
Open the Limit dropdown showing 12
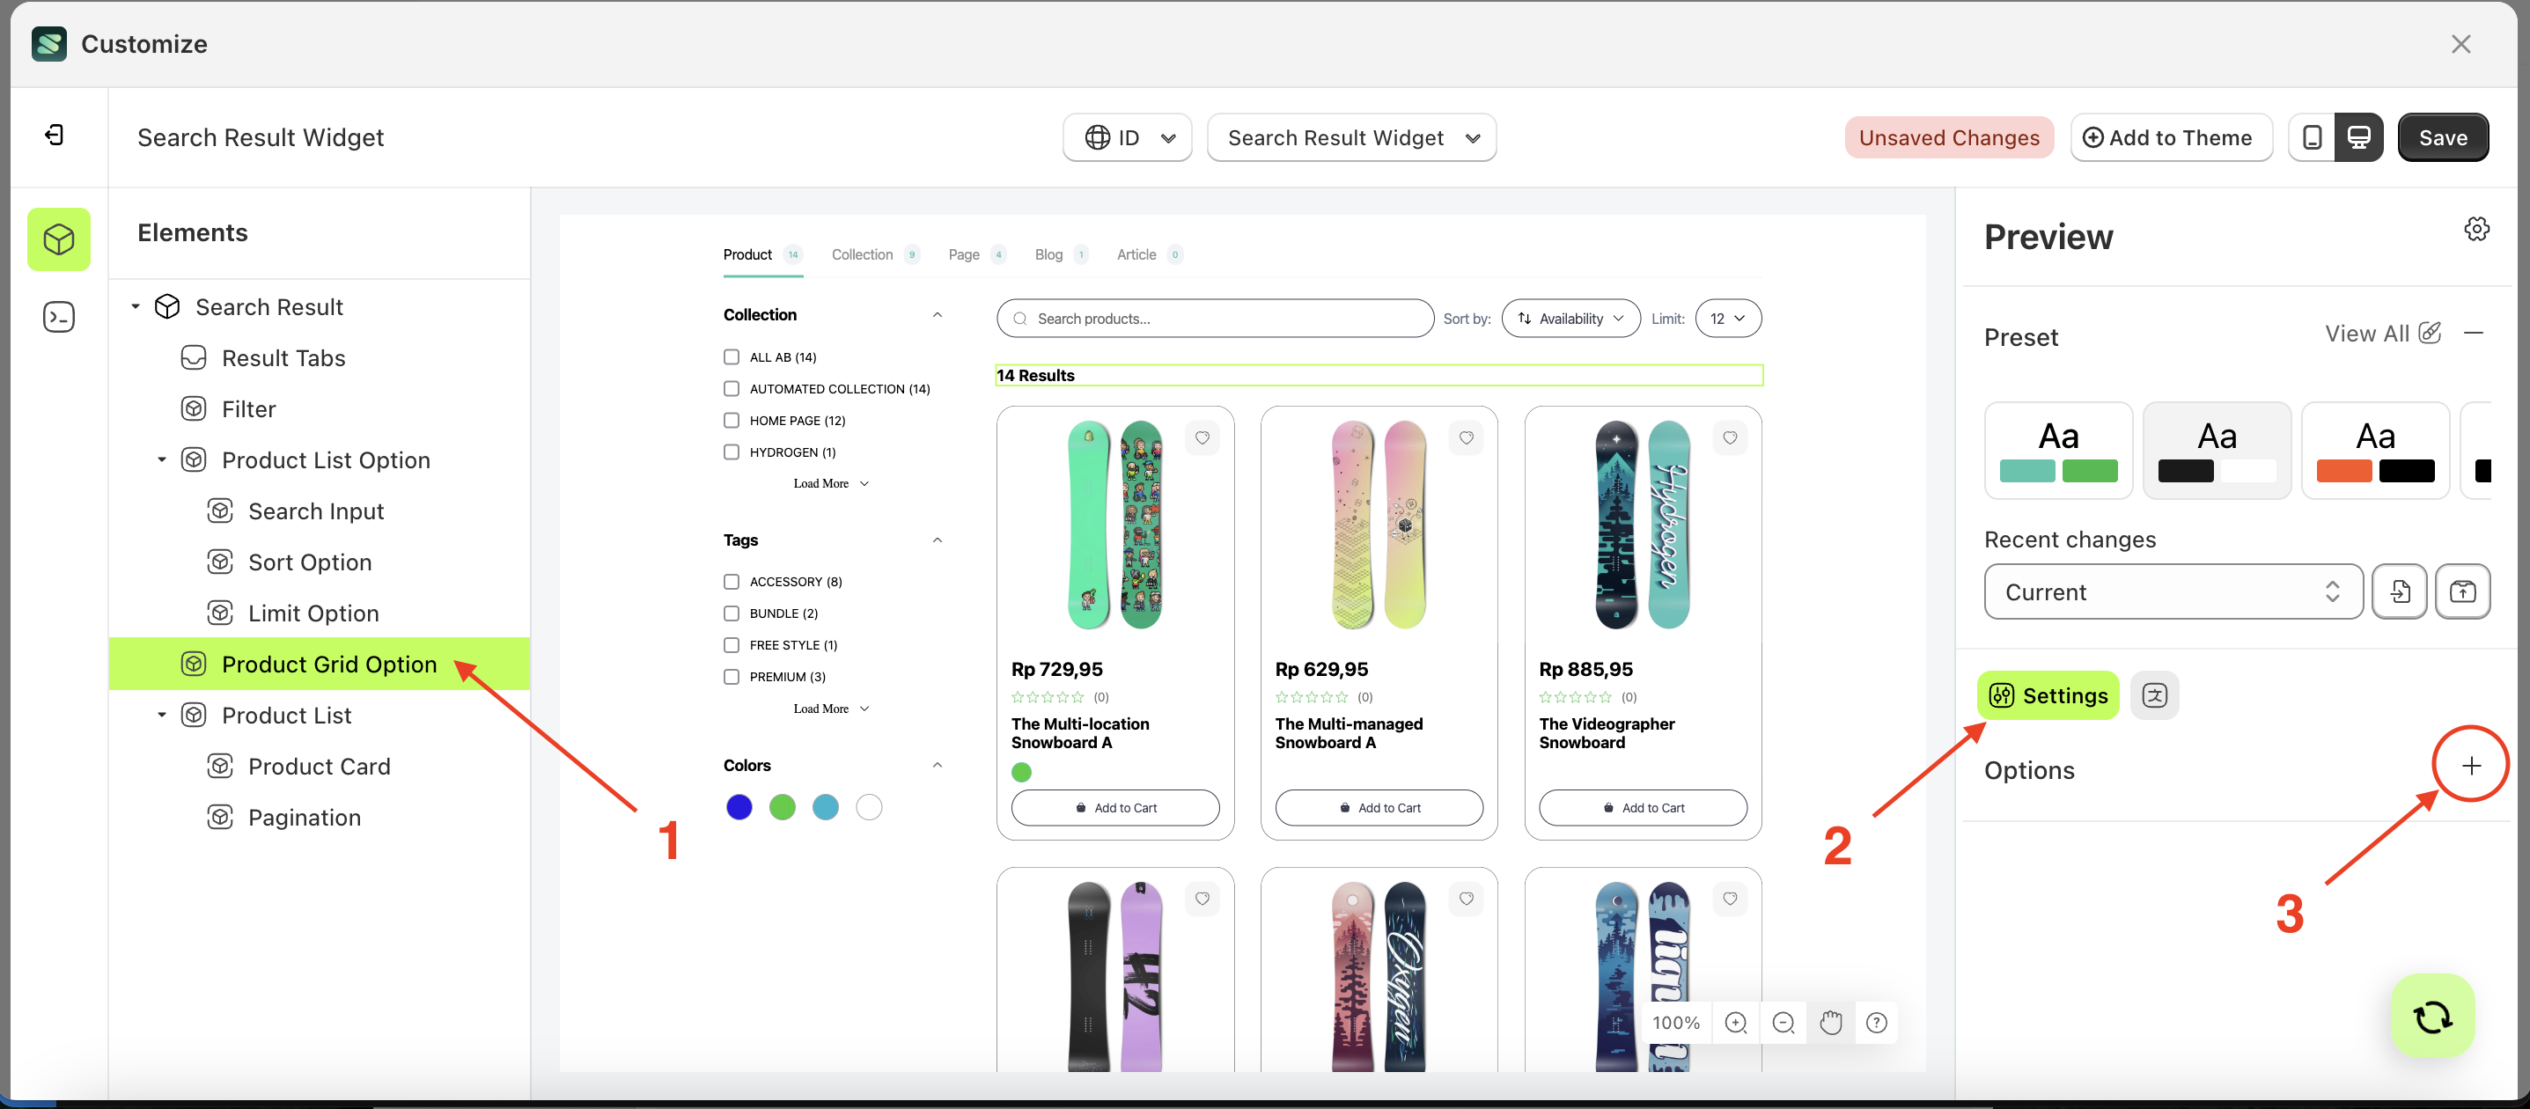pos(1727,317)
